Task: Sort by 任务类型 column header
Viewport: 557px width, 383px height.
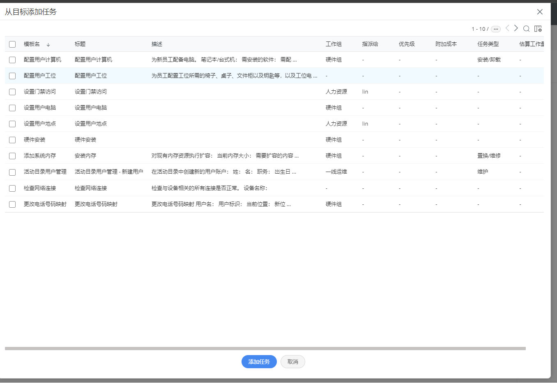Action: [x=488, y=44]
